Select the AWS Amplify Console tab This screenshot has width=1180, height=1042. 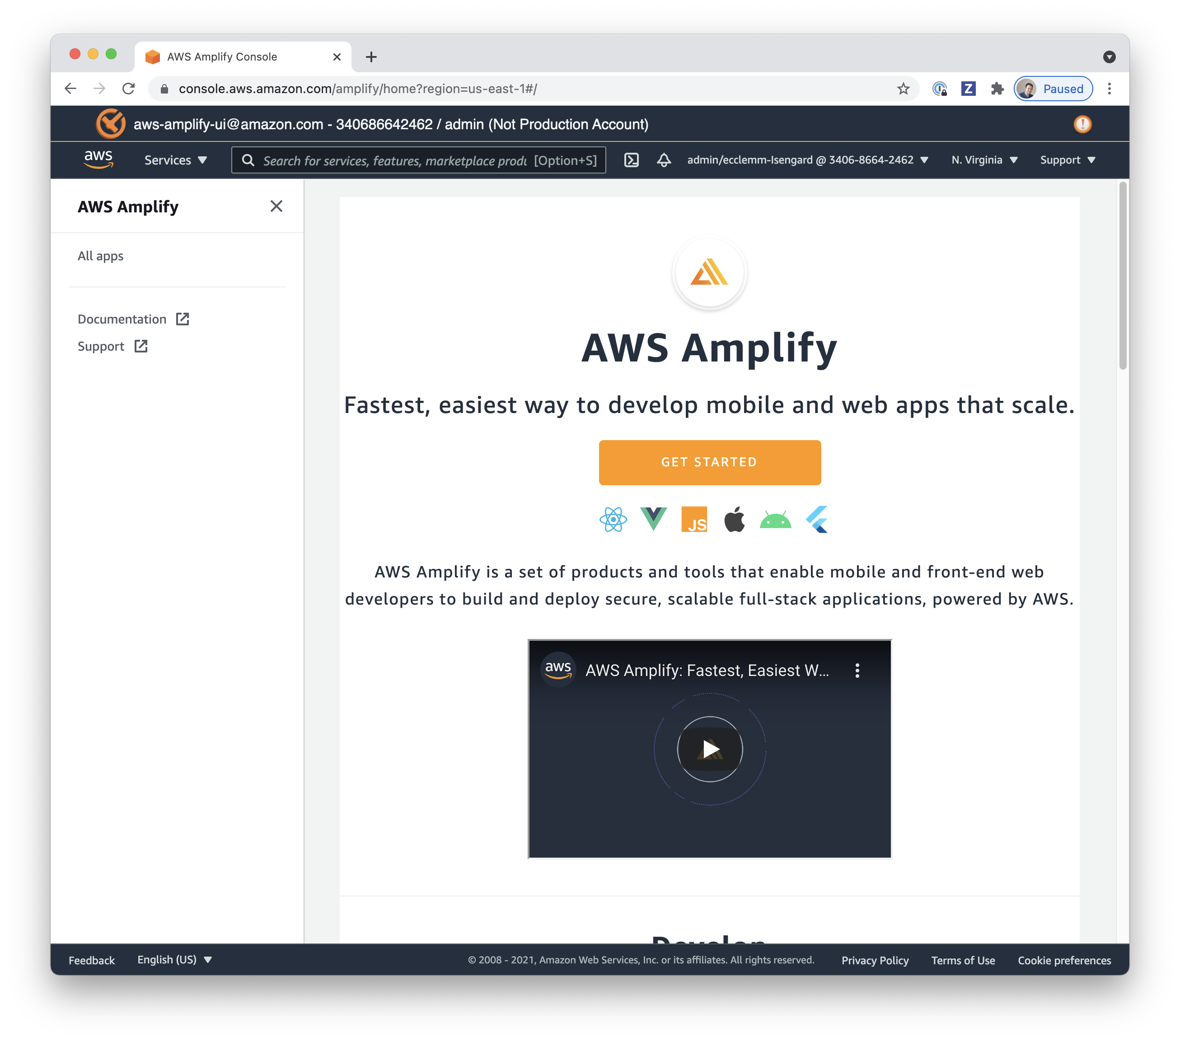click(x=243, y=56)
